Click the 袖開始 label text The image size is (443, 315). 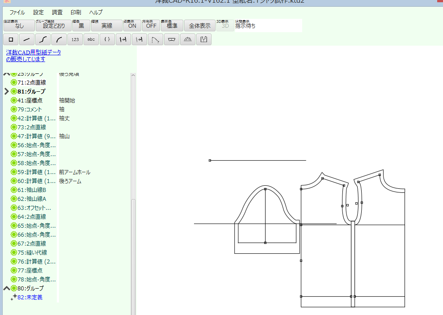coord(67,100)
